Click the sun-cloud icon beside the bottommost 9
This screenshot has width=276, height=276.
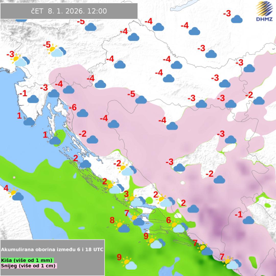point(129,264)
